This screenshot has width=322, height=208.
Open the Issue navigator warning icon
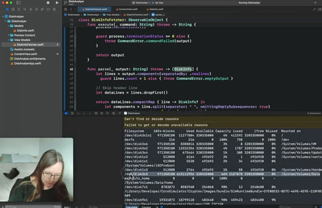pyautogui.click(x=31, y=9)
